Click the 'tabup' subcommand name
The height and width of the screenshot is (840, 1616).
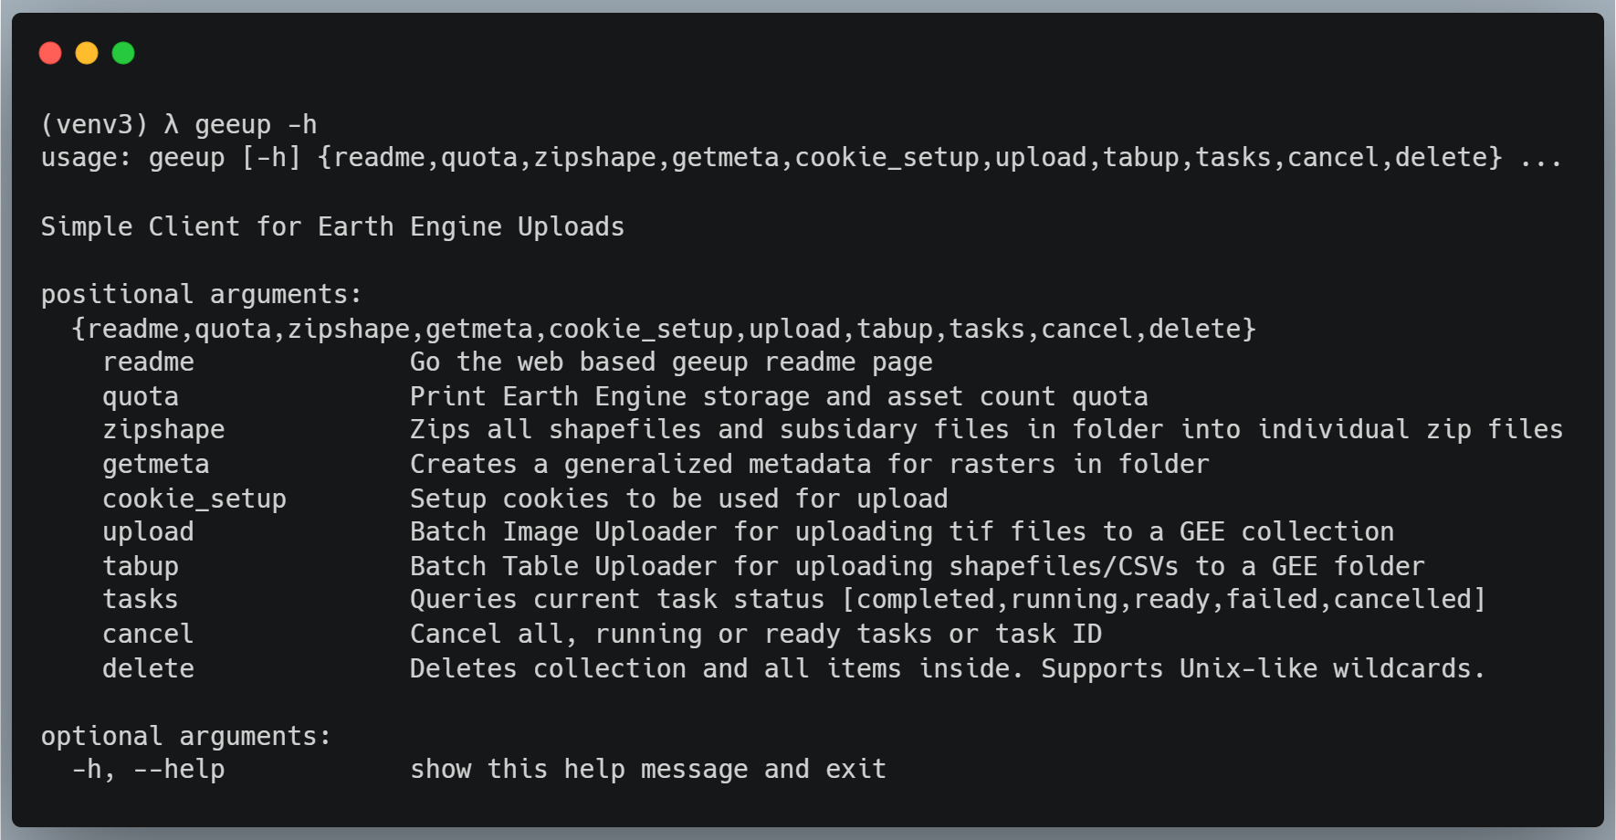pos(141,567)
